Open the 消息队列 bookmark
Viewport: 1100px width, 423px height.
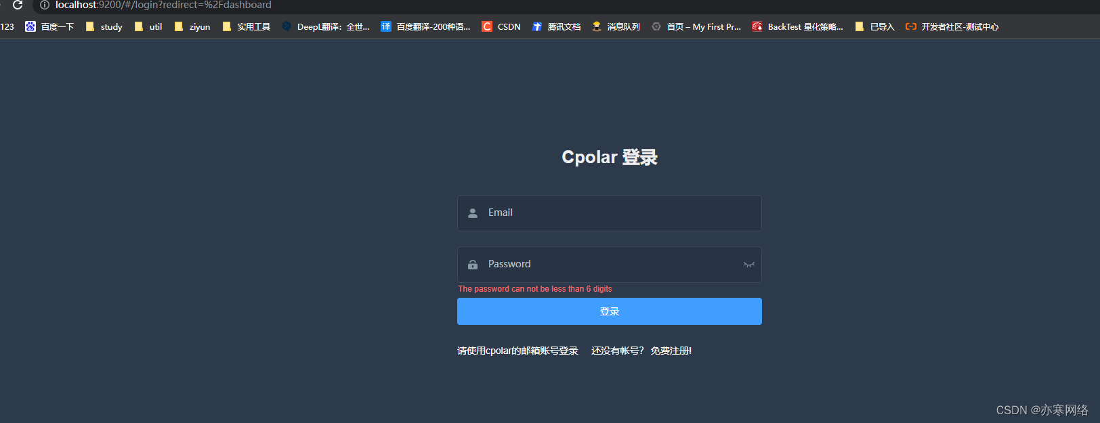(x=616, y=26)
